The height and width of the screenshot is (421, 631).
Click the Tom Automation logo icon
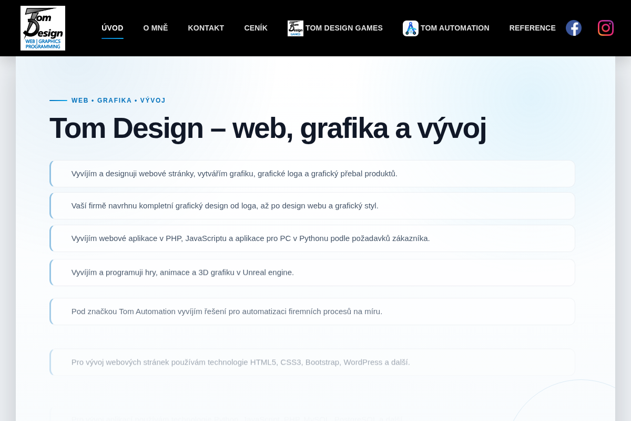(411, 28)
